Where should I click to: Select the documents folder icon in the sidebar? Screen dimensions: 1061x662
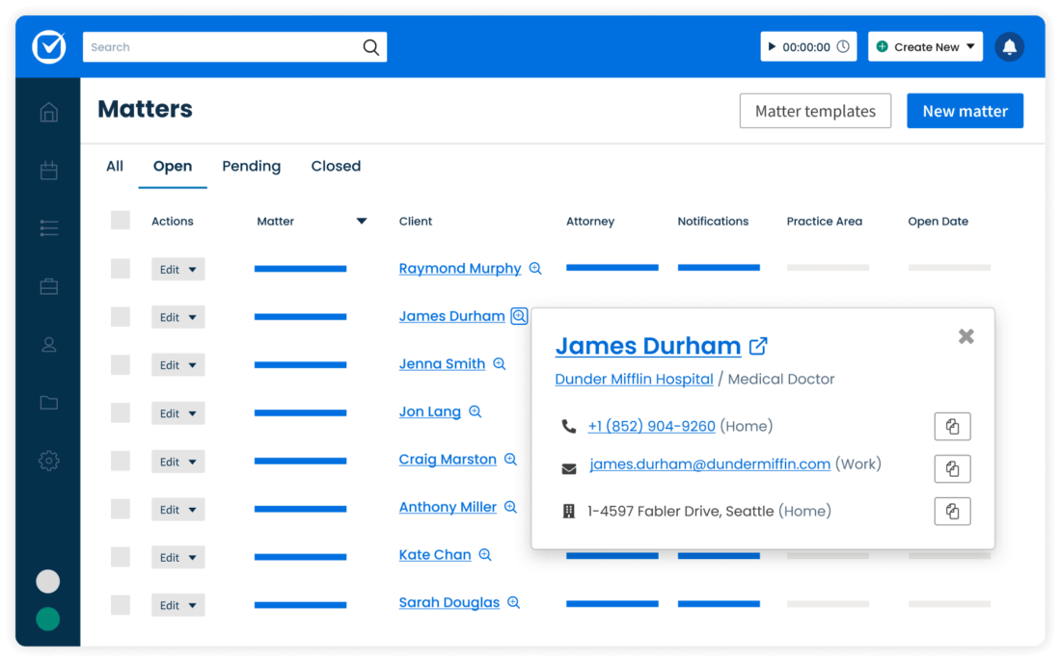click(x=48, y=402)
